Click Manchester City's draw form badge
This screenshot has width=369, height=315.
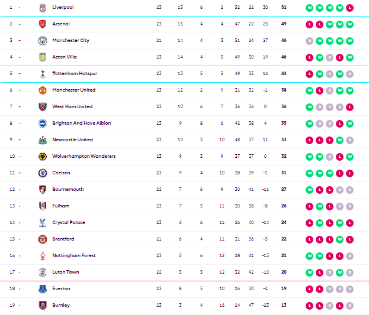tap(309, 41)
